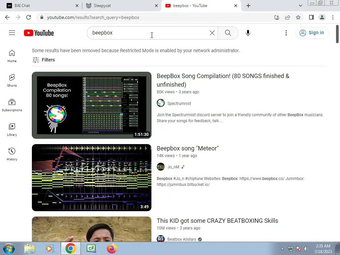The image size is (340, 255).
Task: Click the address bar URL
Action: (x=93, y=17)
